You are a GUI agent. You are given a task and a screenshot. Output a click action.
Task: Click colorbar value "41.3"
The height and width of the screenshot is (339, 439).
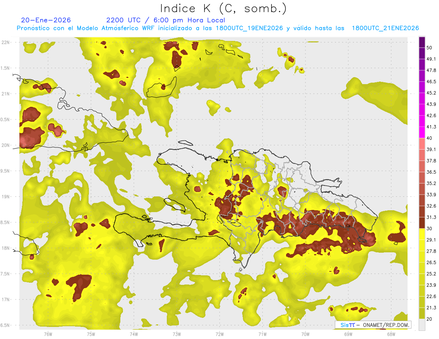coord(431,127)
